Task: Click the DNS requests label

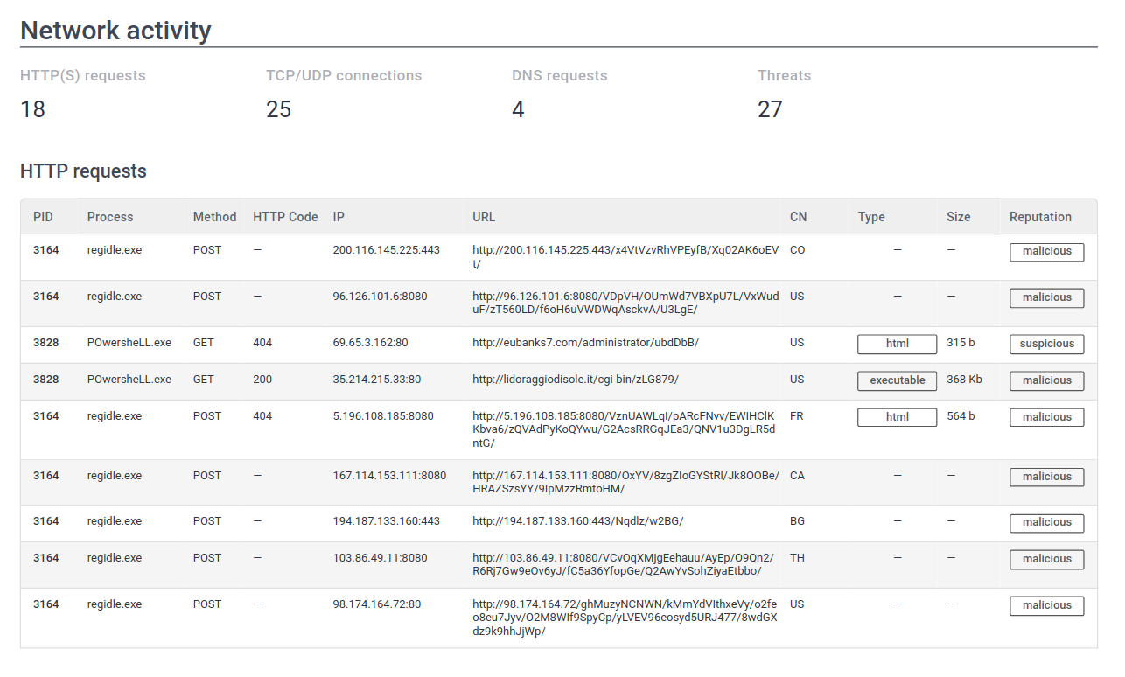Action: point(560,76)
